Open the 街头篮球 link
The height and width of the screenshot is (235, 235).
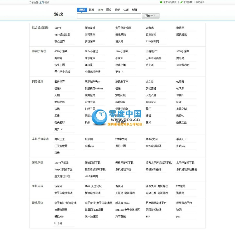point(60,122)
